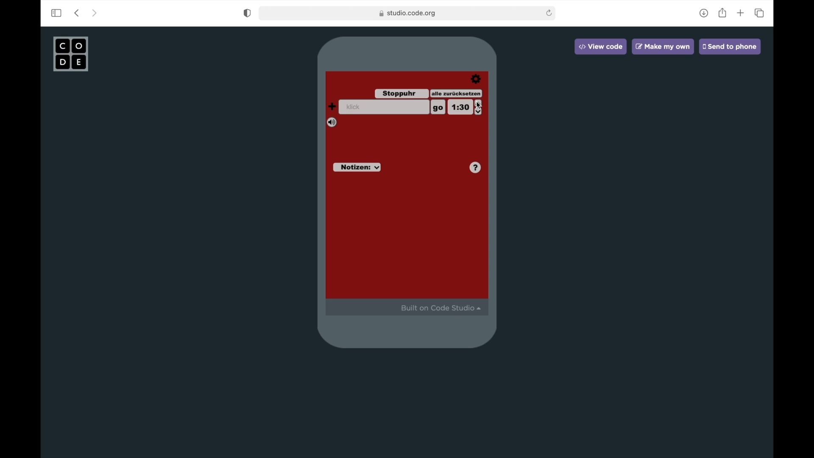Open Safari downloads list
The width and height of the screenshot is (814, 458).
point(704,13)
